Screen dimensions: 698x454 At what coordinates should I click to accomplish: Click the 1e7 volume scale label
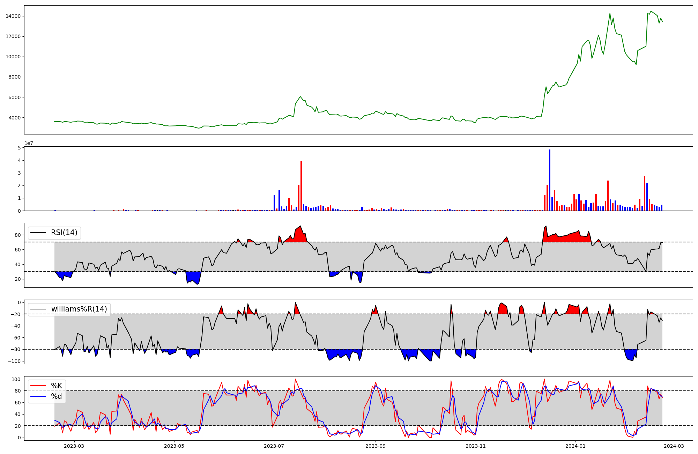pos(29,143)
